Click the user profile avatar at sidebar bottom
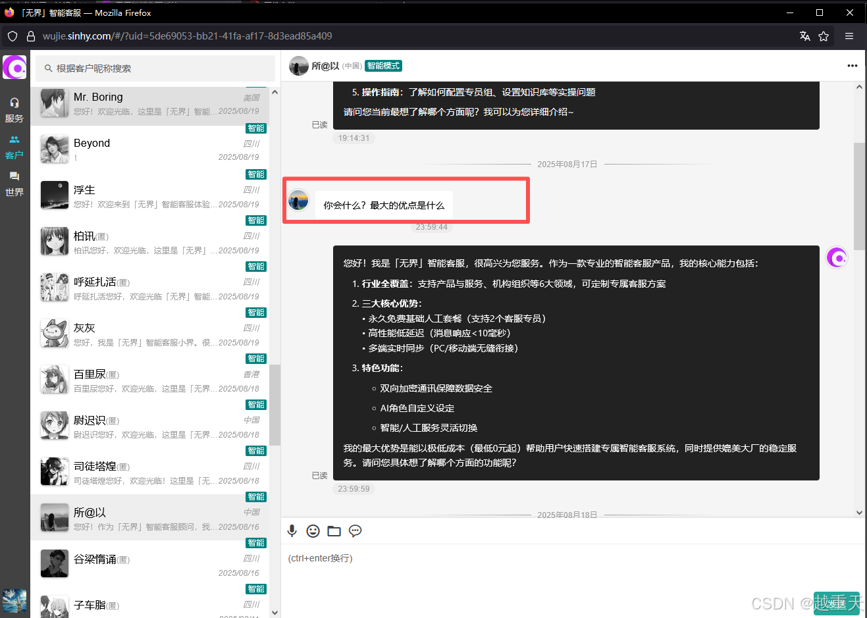 click(x=14, y=601)
